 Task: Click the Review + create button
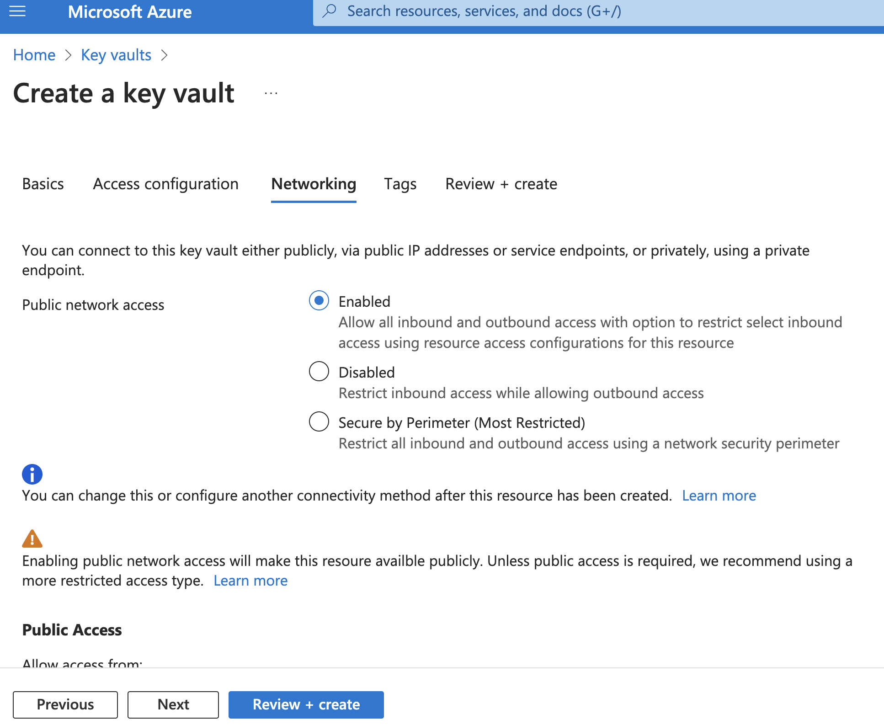point(306,704)
